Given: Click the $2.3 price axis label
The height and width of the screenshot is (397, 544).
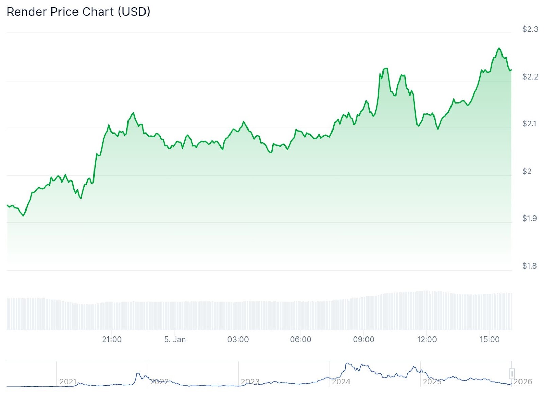Looking at the screenshot, I should tap(530, 29).
